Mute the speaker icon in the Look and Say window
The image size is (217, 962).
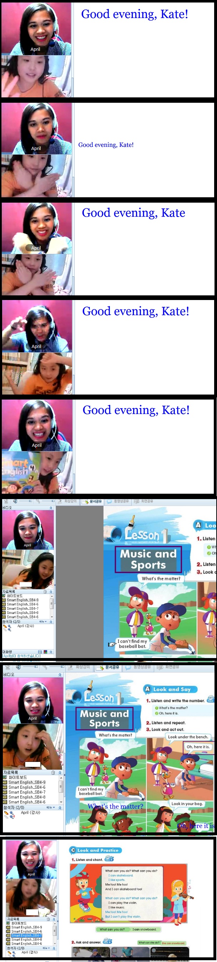click(x=17, y=667)
